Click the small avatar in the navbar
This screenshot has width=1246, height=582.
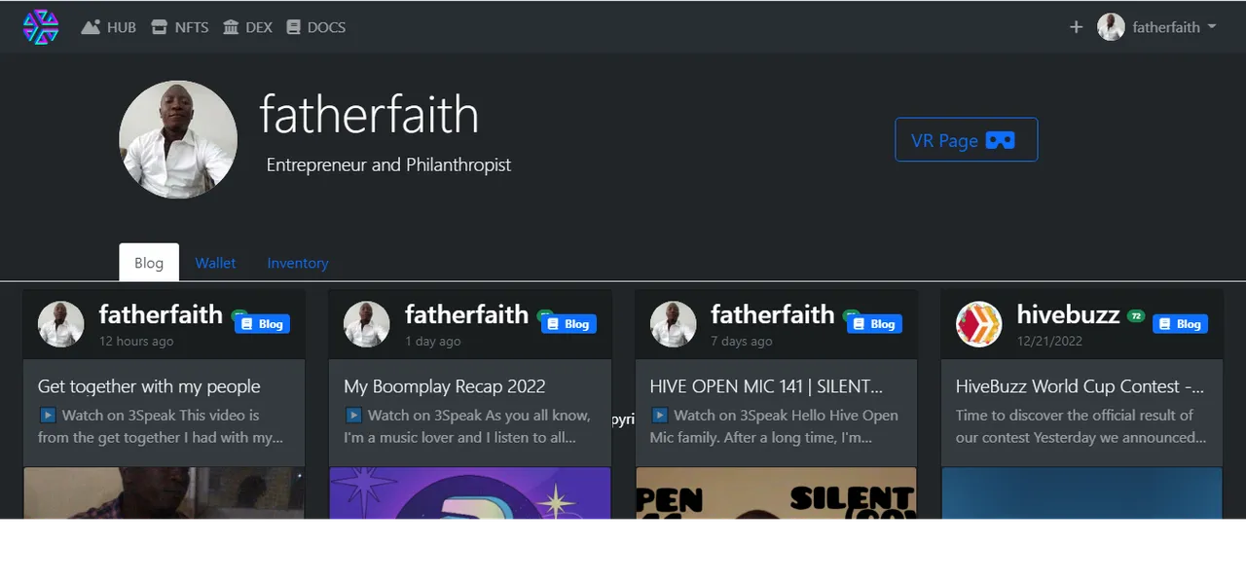[x=1111, y=27]
